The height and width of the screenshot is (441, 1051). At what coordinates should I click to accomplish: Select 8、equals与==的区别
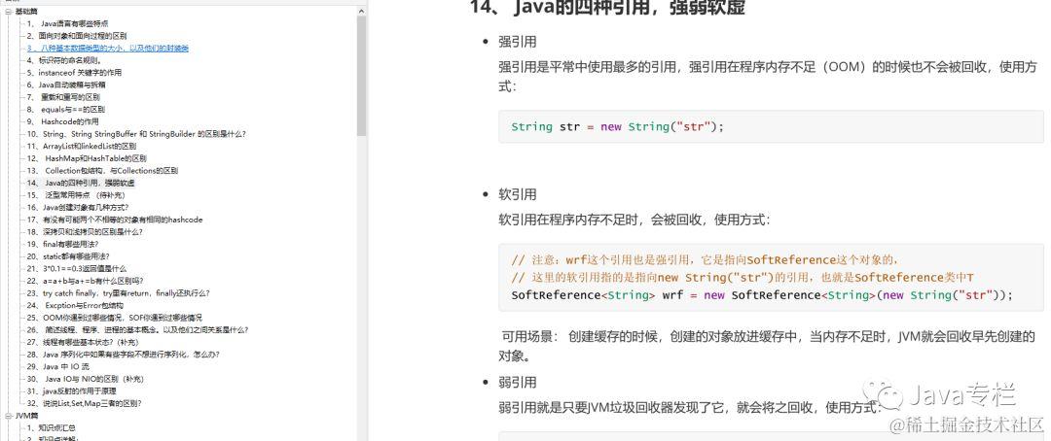66,109
